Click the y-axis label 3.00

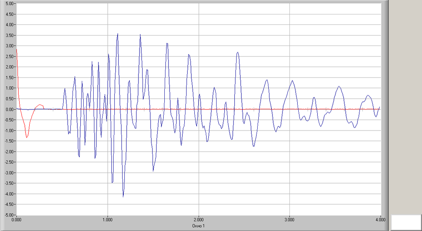tap(9, 46)
